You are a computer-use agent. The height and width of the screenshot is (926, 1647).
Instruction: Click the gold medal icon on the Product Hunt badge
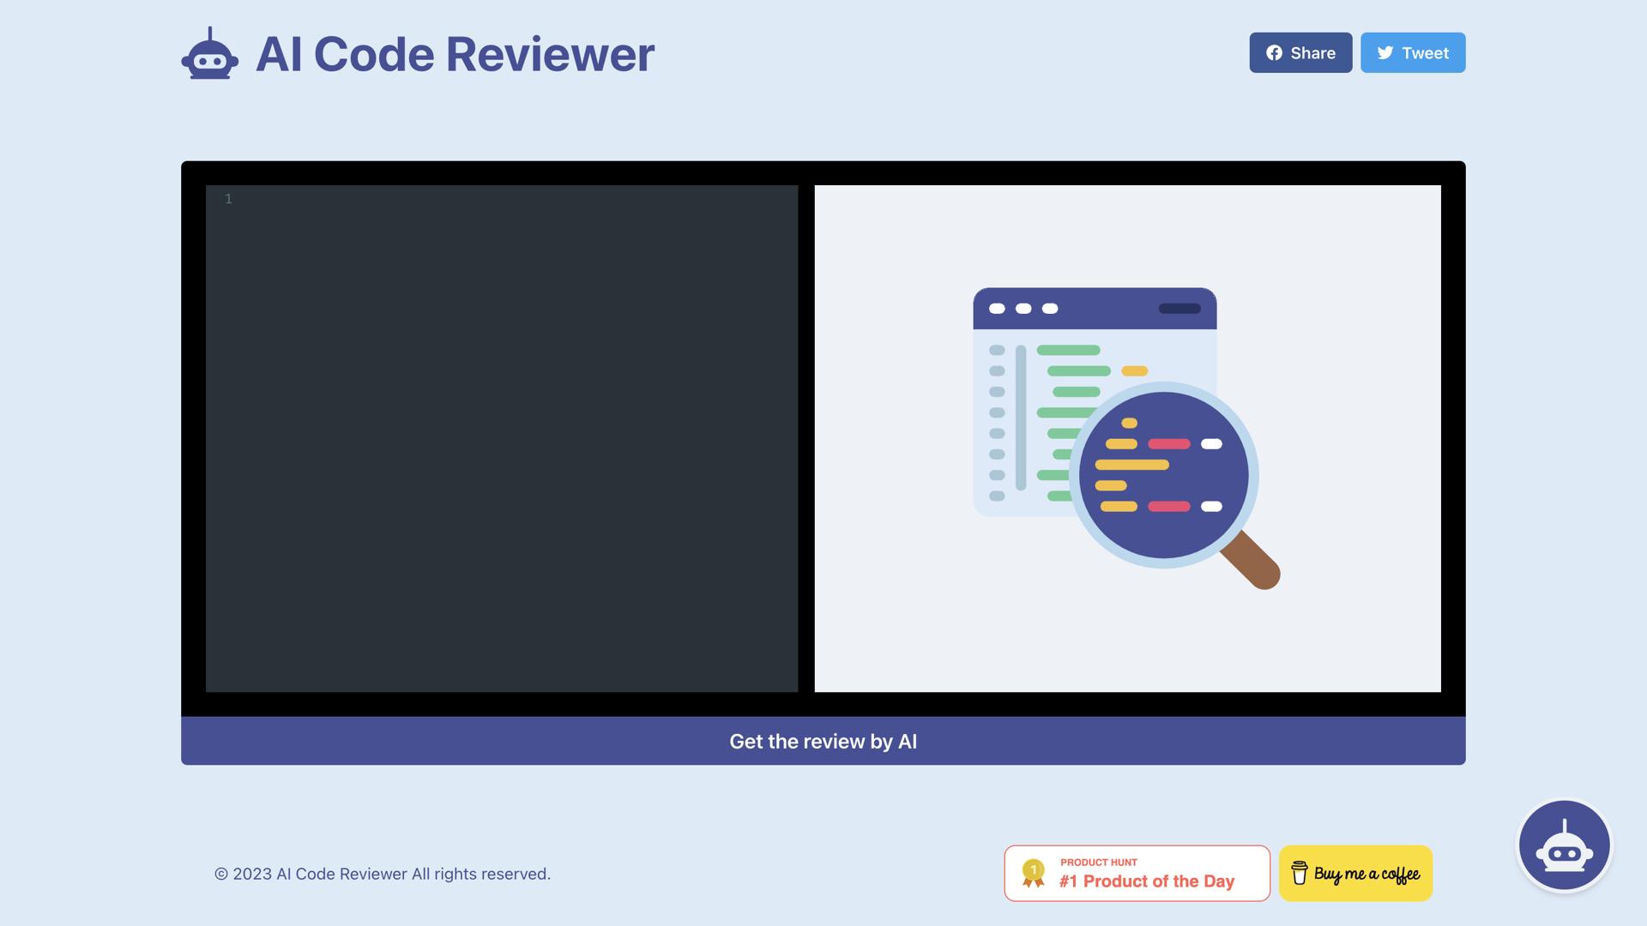pyautogui.click(x=1033, y=874)
